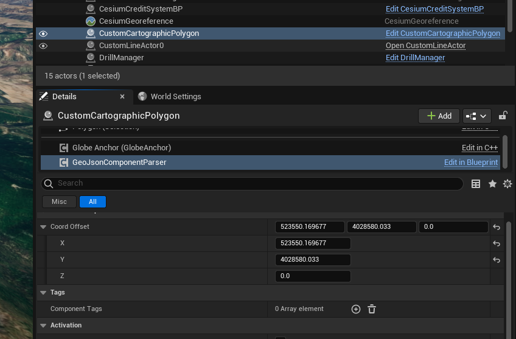Close the Details tab
The image size is (516, 339).
(x=122, y=97)
